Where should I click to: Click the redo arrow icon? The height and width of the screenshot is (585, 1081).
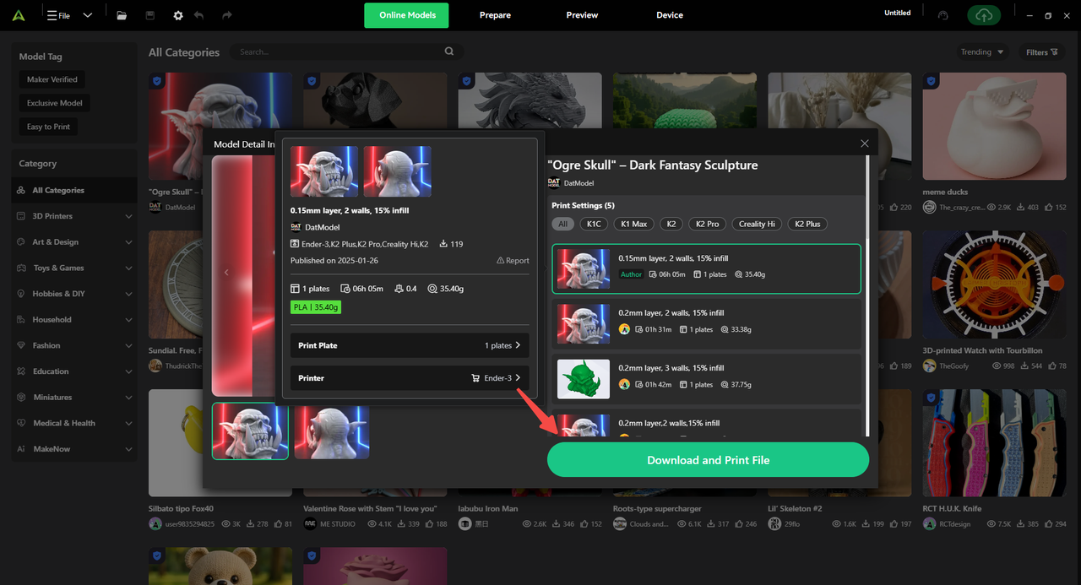[x=226, y=15]
